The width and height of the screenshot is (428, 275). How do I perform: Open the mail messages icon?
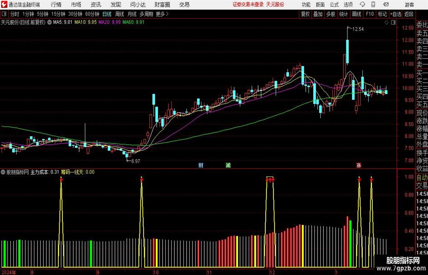tap(386, 5)
